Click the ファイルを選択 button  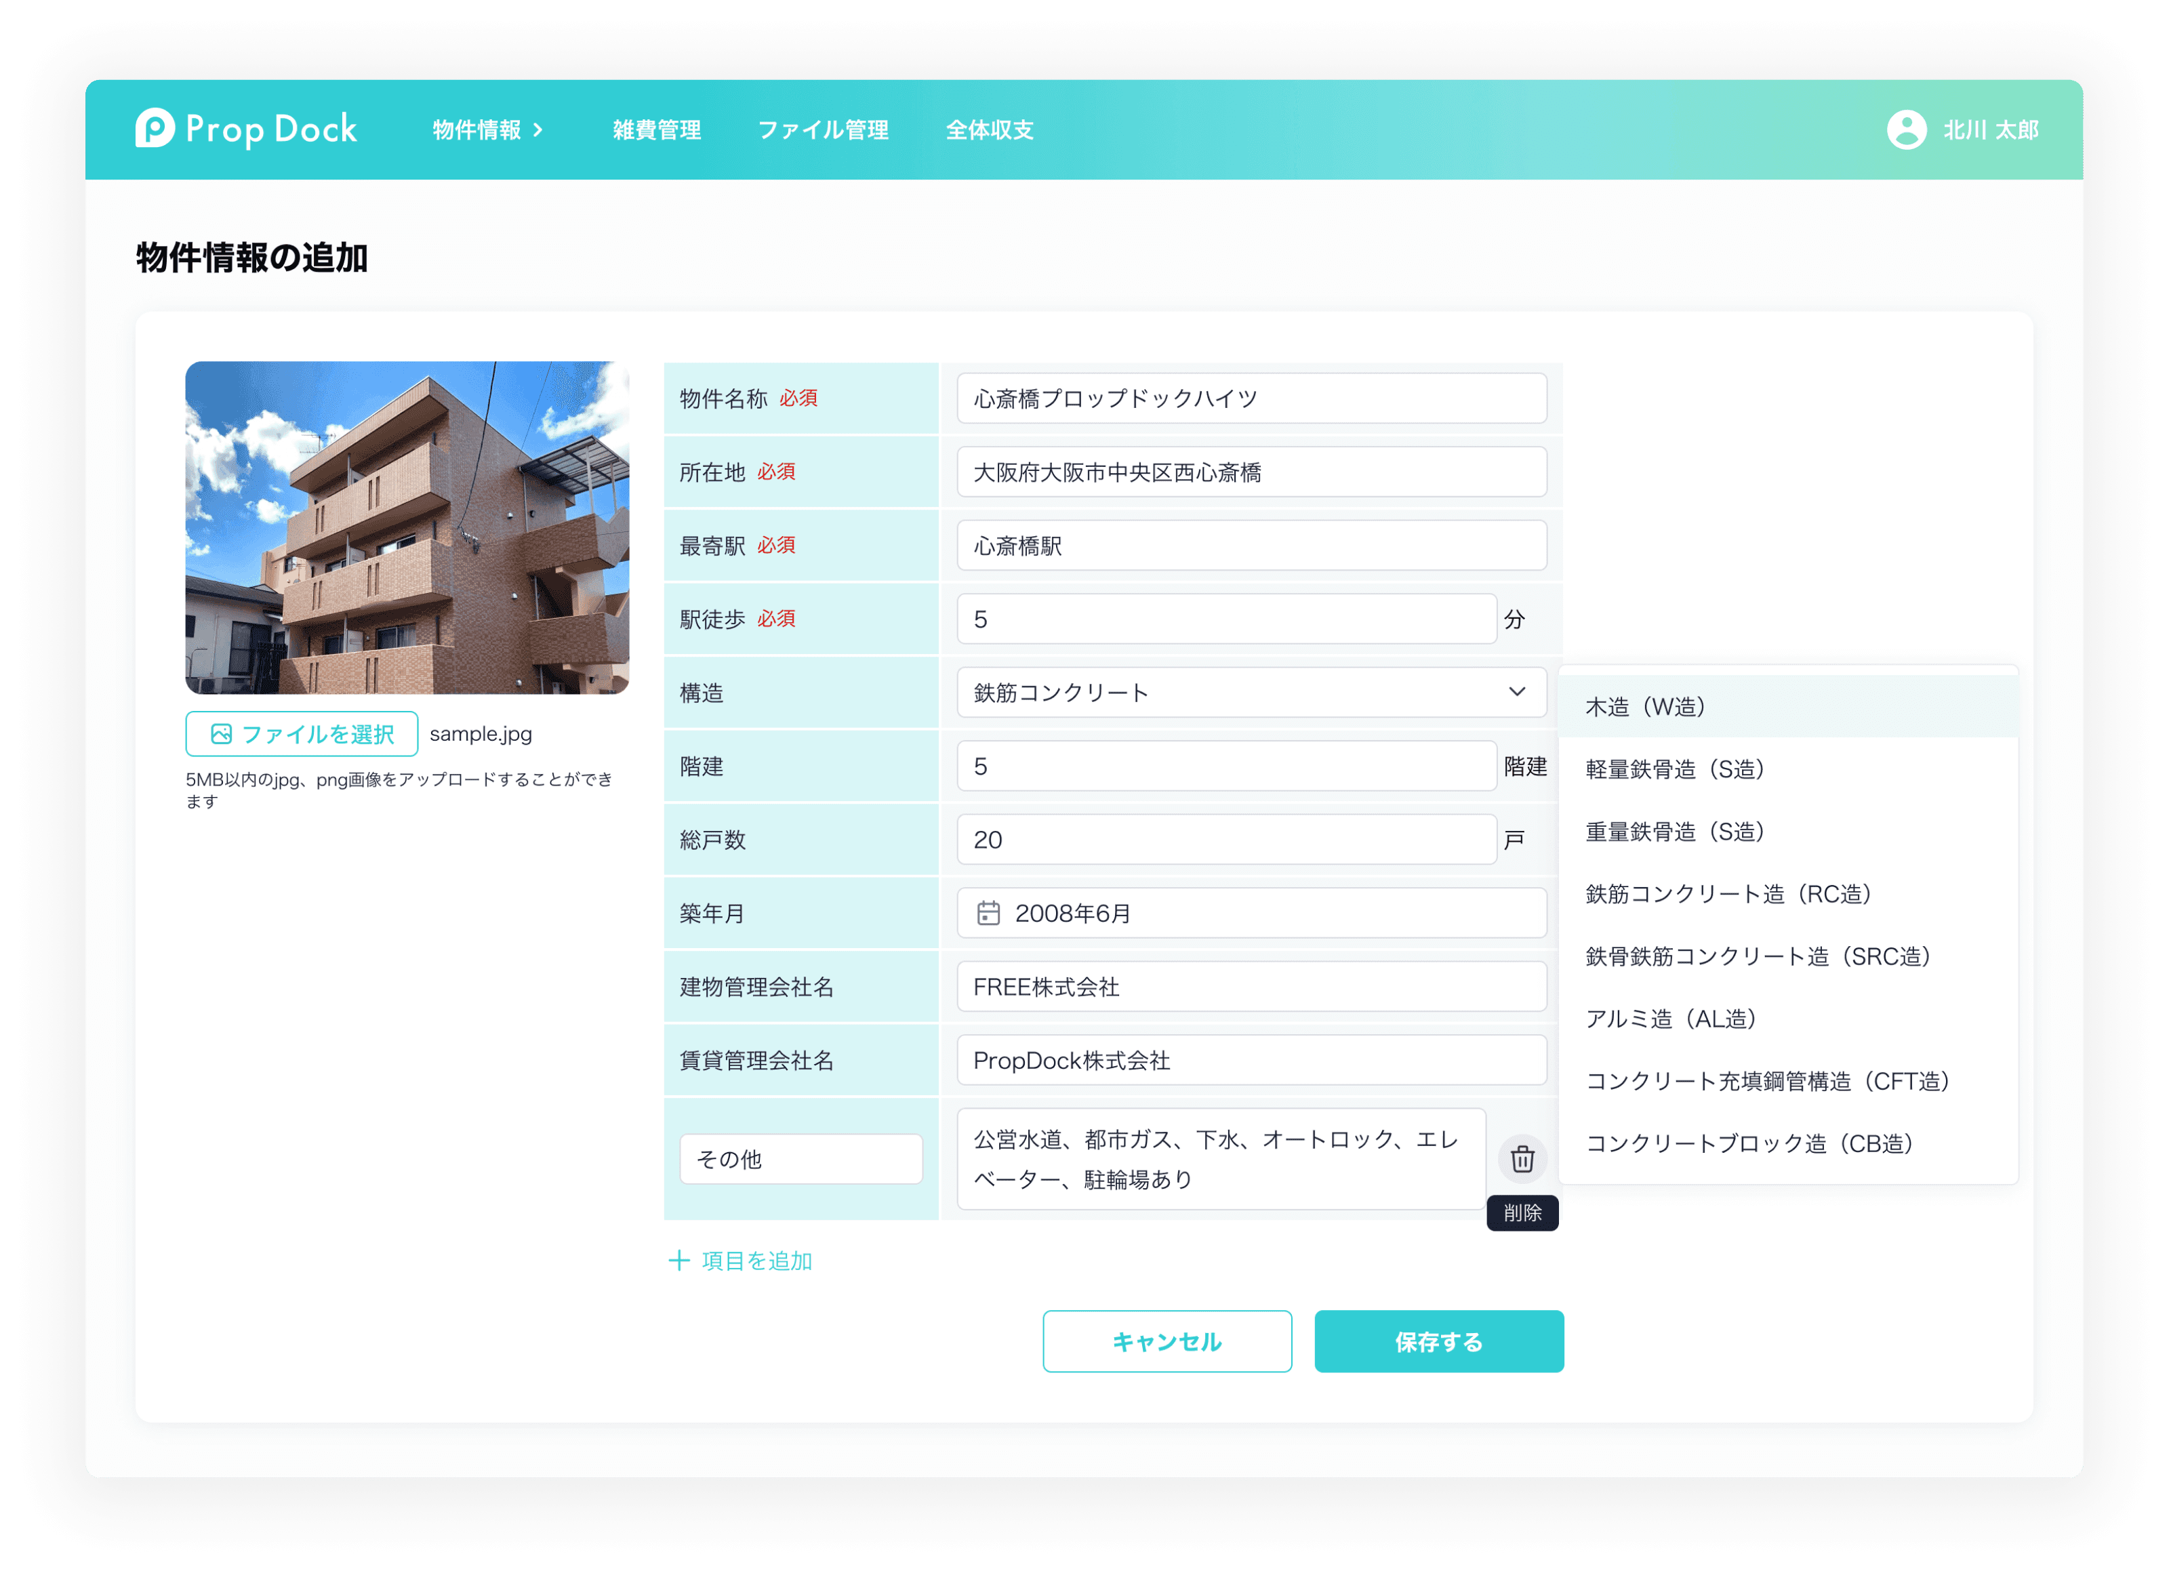pos(302,733)
